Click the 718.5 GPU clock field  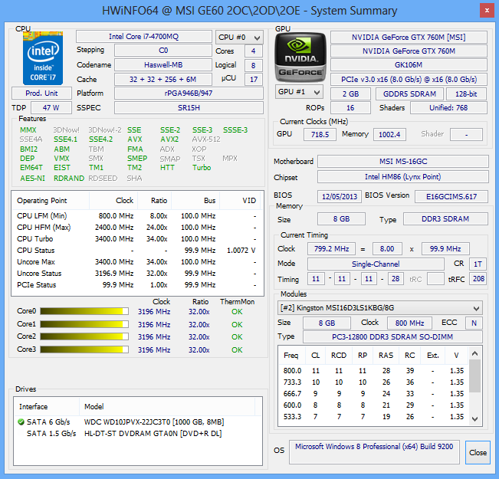pyautogui.click(x=320, y=135)
